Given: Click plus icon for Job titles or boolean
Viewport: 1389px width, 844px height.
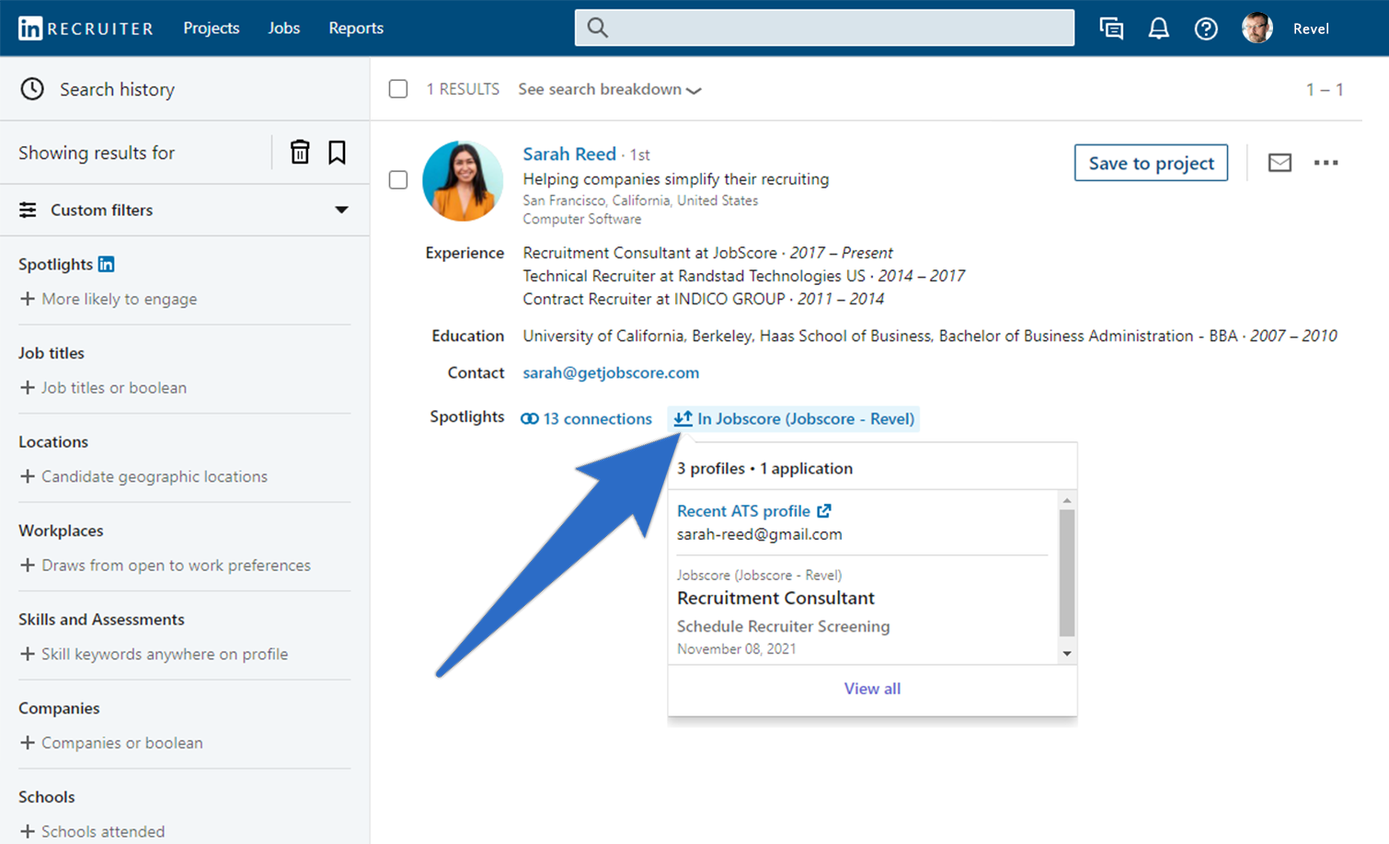Looking at the screenshot, I should click(x=28, y=388).
